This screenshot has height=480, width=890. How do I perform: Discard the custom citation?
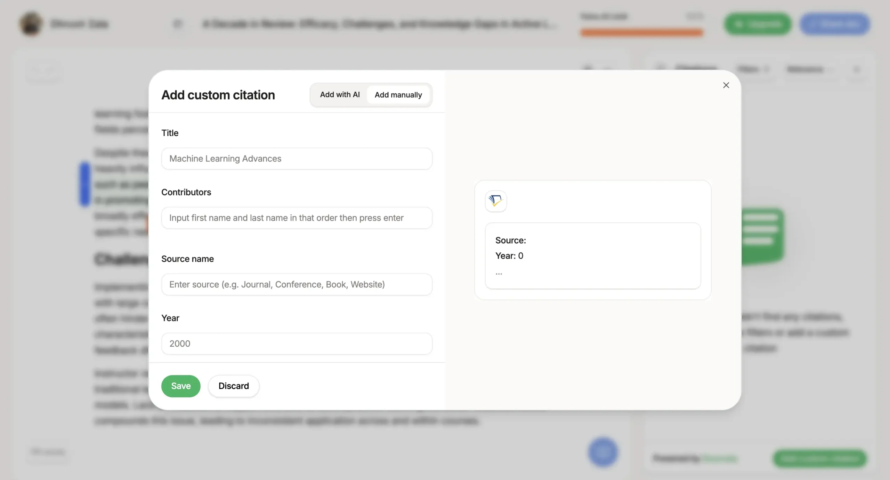(234, 386)
